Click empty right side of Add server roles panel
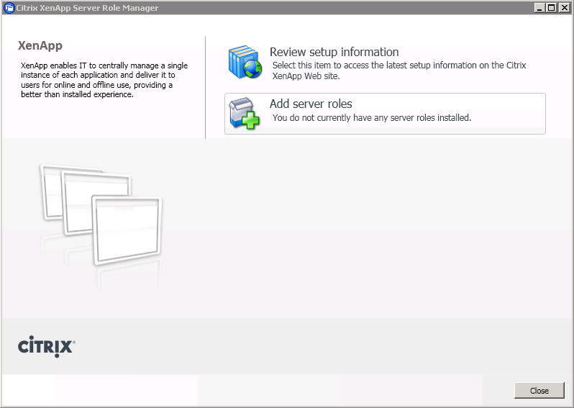The height and width of the screenshot is (408, 574). pyautogui.click(x=511, y=113)
